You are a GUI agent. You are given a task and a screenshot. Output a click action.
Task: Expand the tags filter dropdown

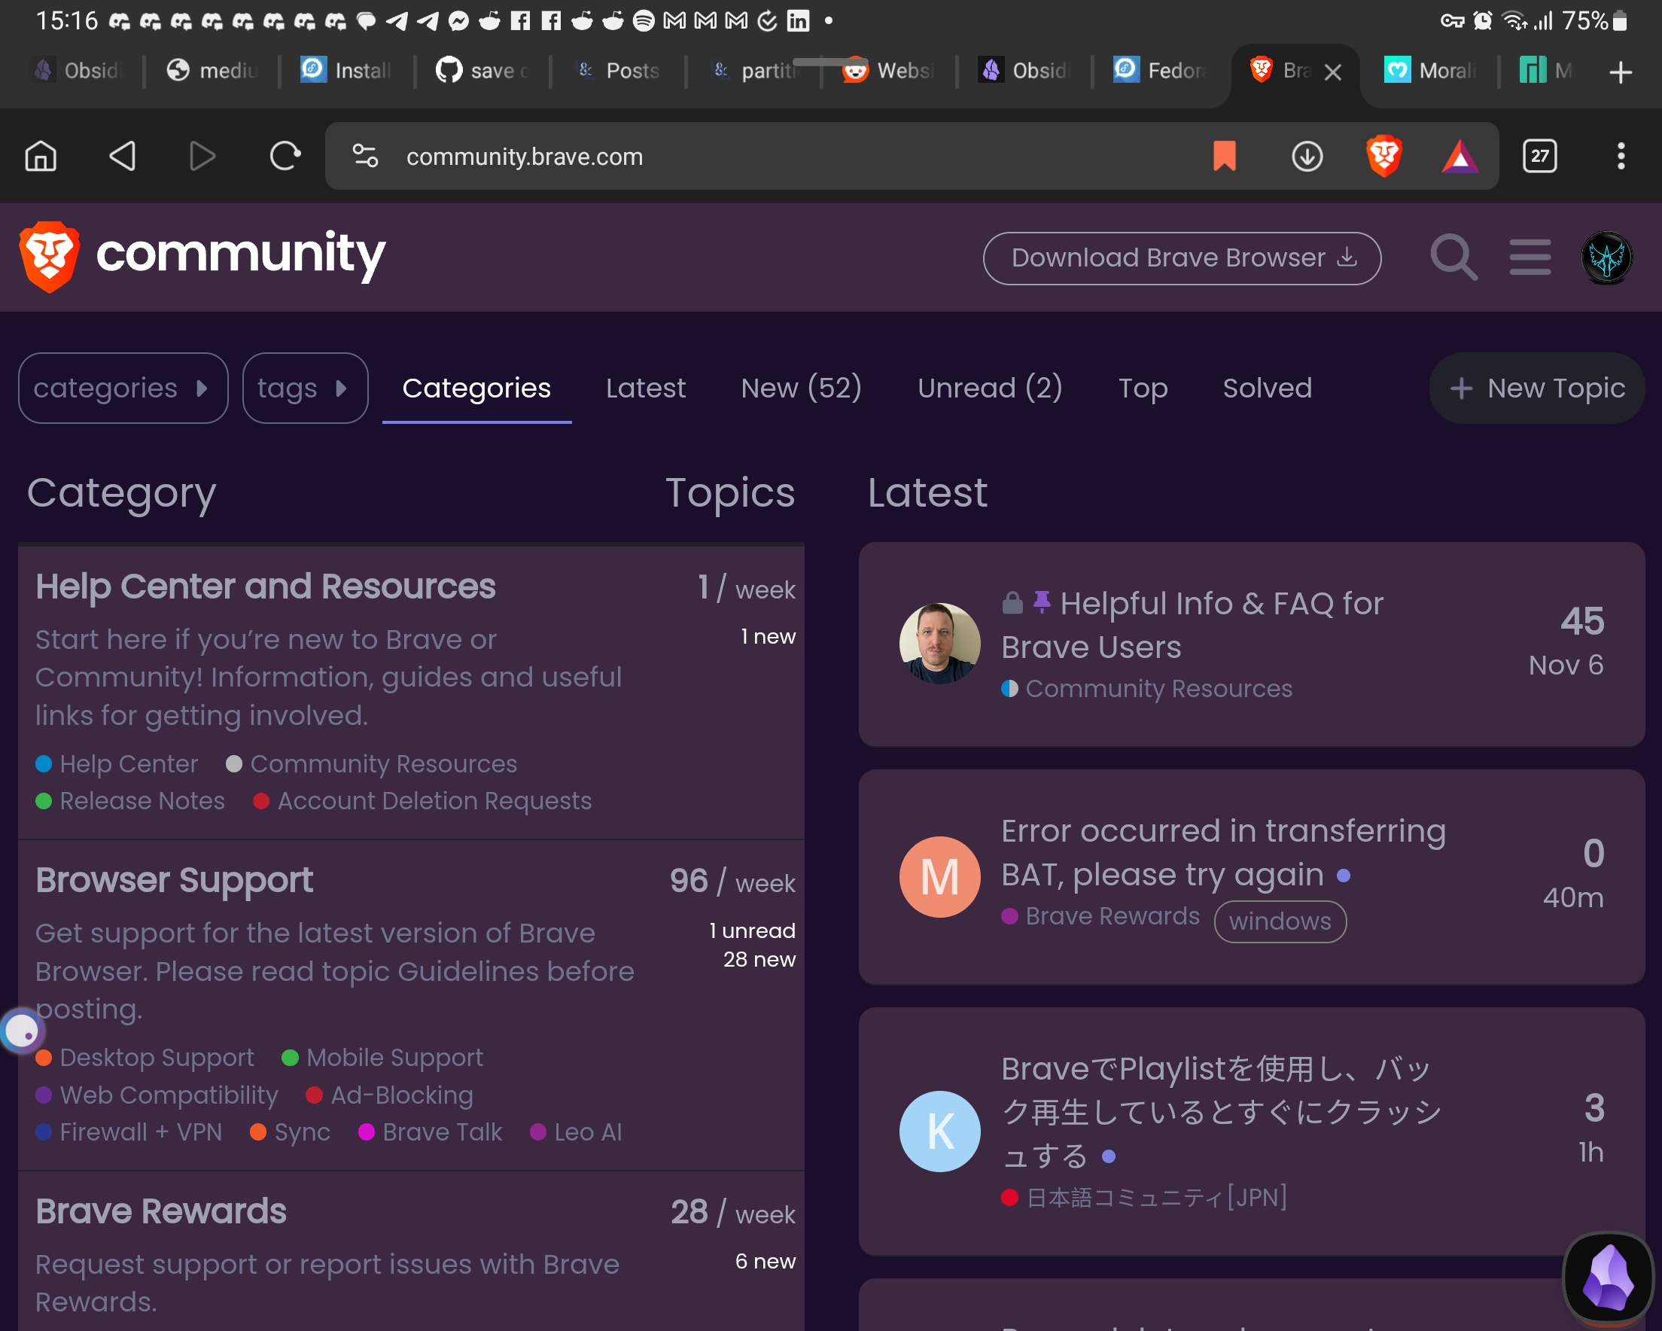305,388
